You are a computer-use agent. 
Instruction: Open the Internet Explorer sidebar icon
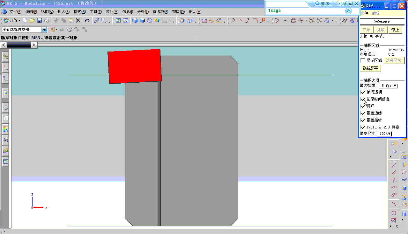5,93
